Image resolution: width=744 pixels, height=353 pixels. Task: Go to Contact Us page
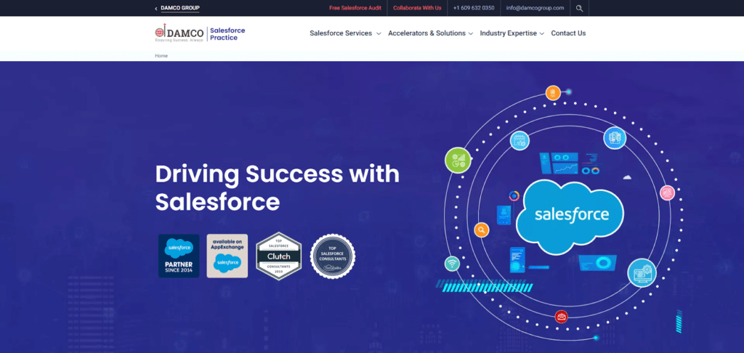tap(568, 33)
